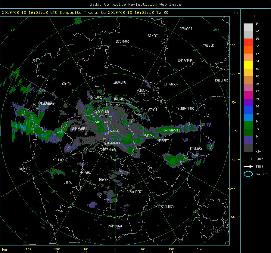Click the 'current' legend text

(261, 174)
